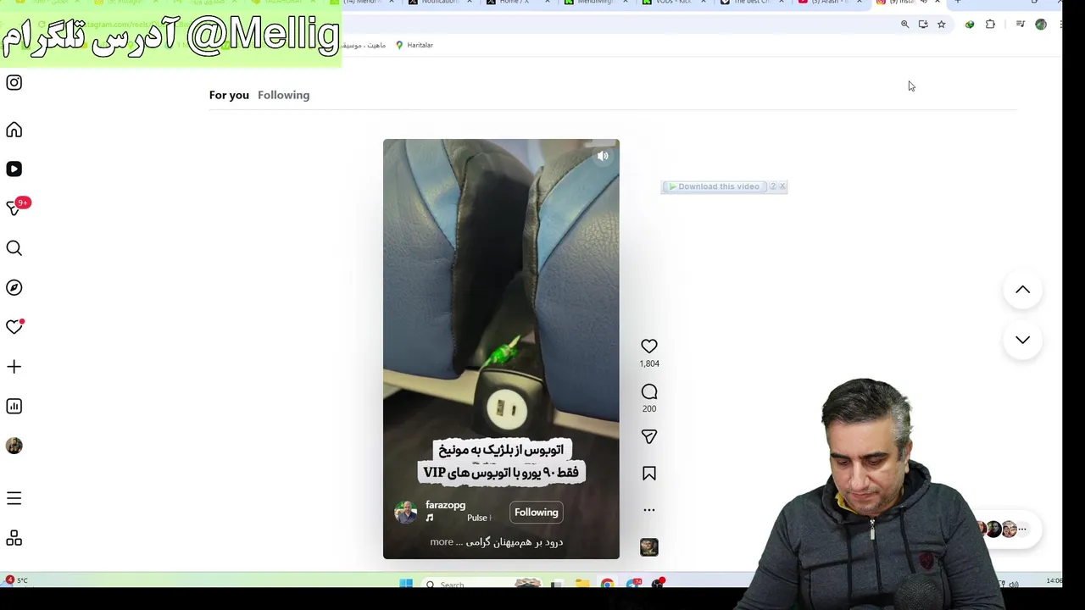The image size is (1085, 610).
Task: Open farazopg profile picture
Action: click(x=406, y=512)
